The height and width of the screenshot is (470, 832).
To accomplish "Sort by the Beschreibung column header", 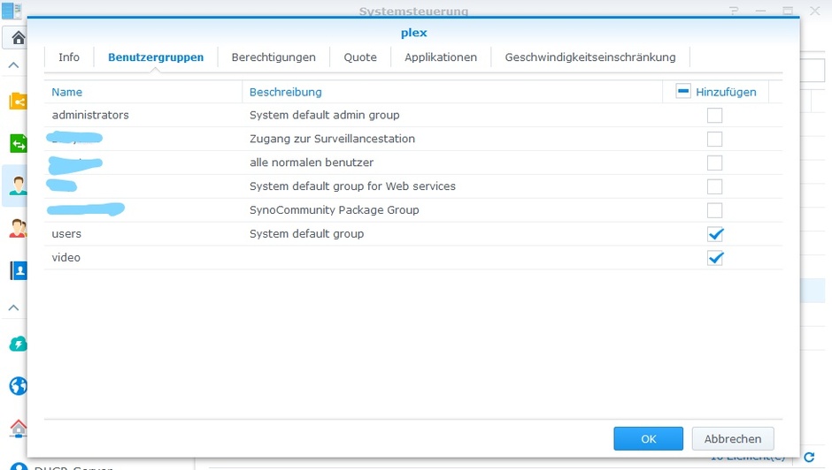I will 286,92.
